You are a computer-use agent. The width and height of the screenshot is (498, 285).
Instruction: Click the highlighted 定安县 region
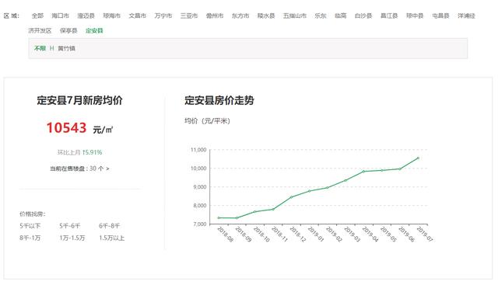[94, 31]
